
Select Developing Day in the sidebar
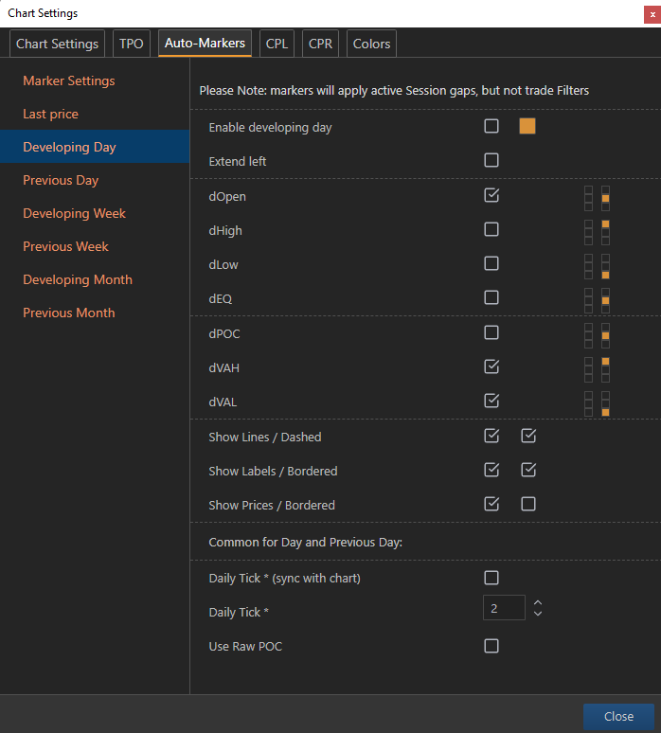pos(95,147)
